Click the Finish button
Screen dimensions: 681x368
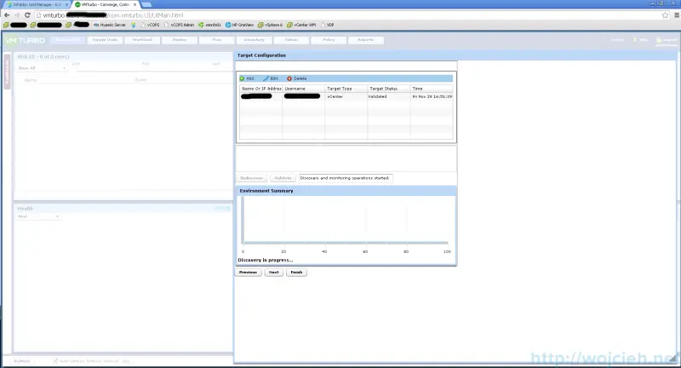point(296,273)
